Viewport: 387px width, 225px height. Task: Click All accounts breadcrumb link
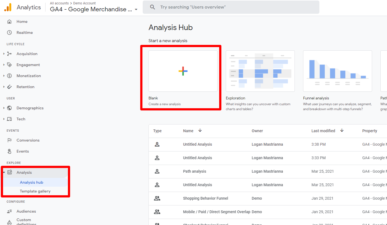click(x=59, y=3)
